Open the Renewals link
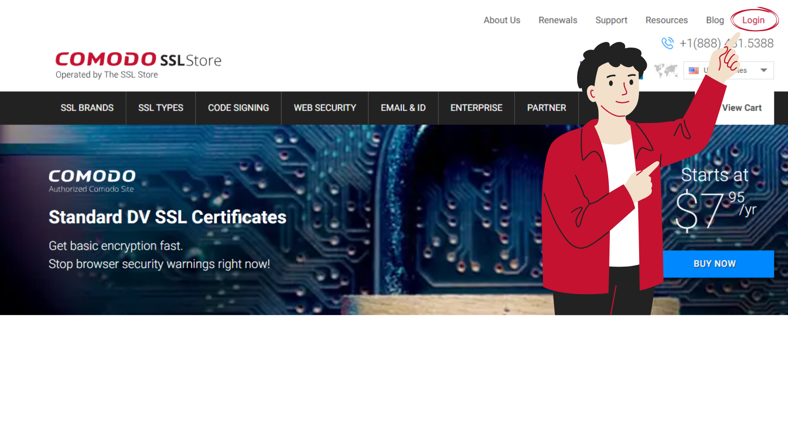 [x=557, y=20]
